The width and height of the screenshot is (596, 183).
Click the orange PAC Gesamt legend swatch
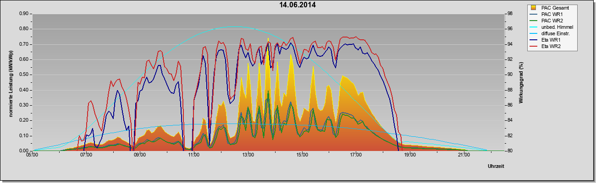[534, 8]
